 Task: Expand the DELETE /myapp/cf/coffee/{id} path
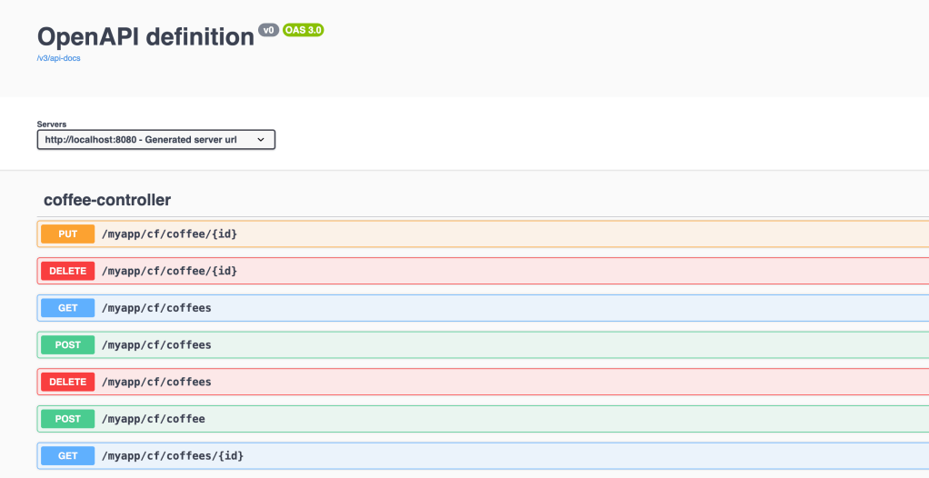169,271
